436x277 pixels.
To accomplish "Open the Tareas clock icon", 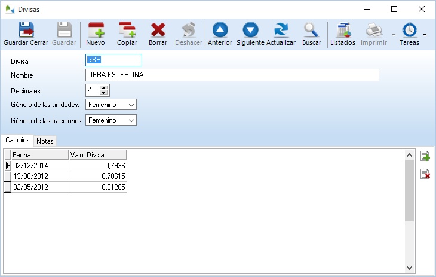I will click(x=409, y=29).
